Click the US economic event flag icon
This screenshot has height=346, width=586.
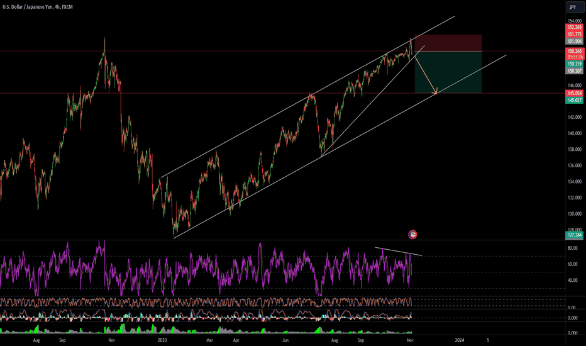(x=412, y=235)
